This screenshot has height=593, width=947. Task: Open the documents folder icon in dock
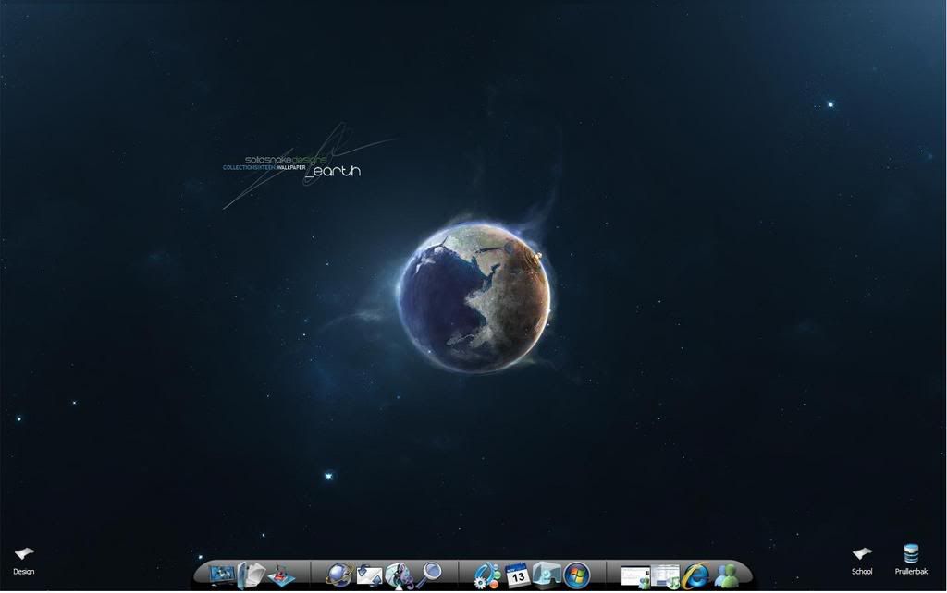[x=251, y=575]
